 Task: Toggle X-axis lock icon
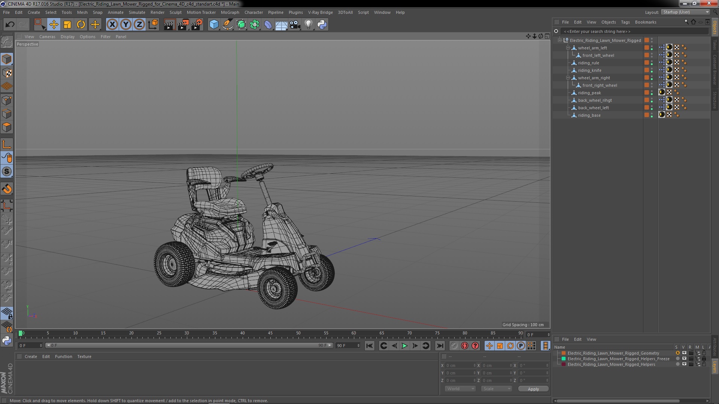pos(112,25)
